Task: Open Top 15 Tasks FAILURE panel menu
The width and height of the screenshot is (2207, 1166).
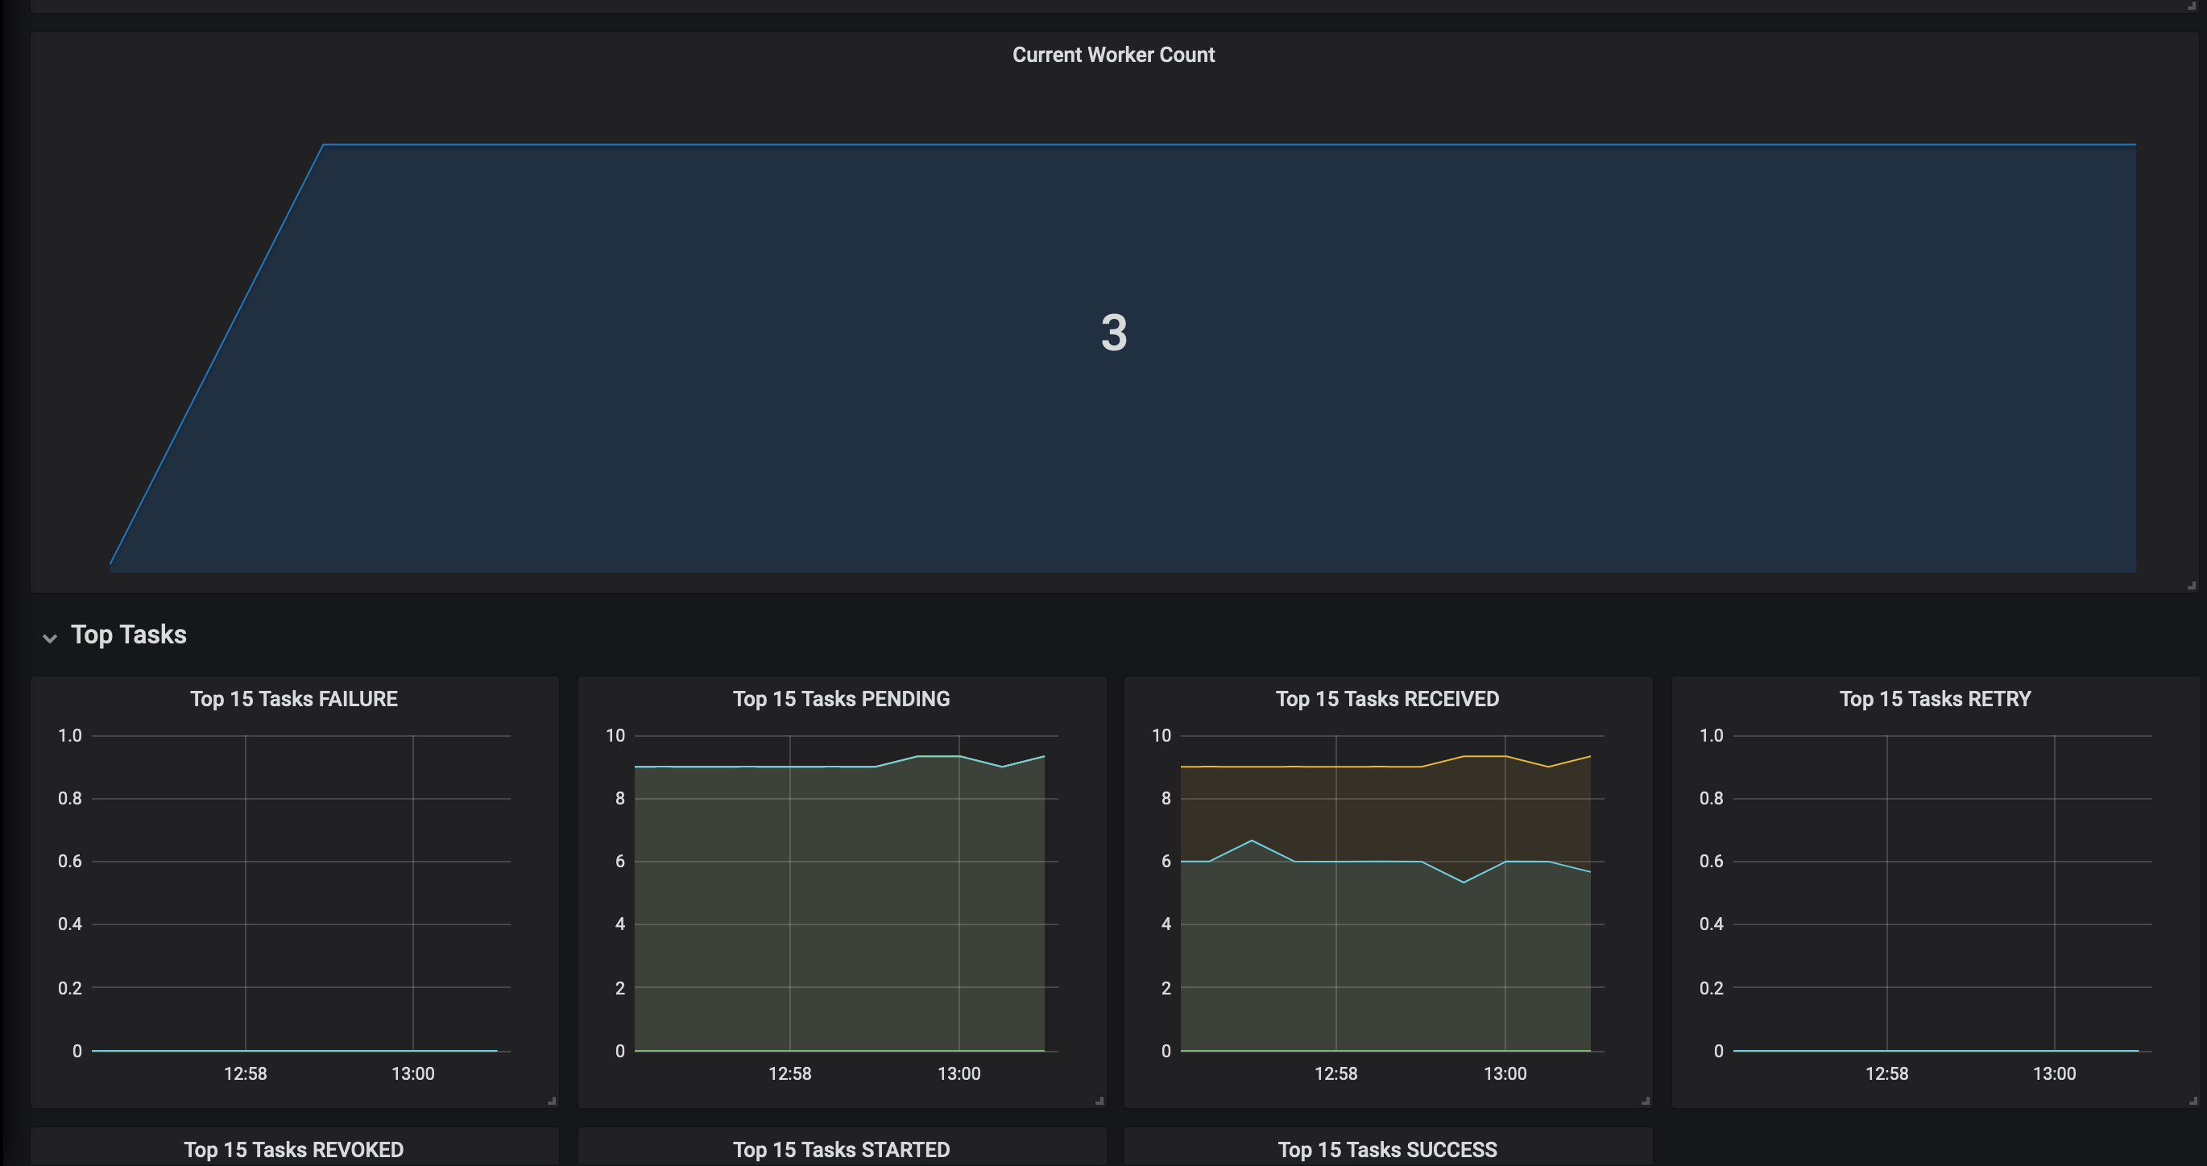Action: pyautogui.click(x=294, y=699)
